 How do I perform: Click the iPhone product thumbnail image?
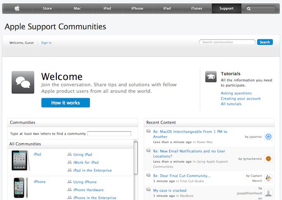[x=20, y=188]
